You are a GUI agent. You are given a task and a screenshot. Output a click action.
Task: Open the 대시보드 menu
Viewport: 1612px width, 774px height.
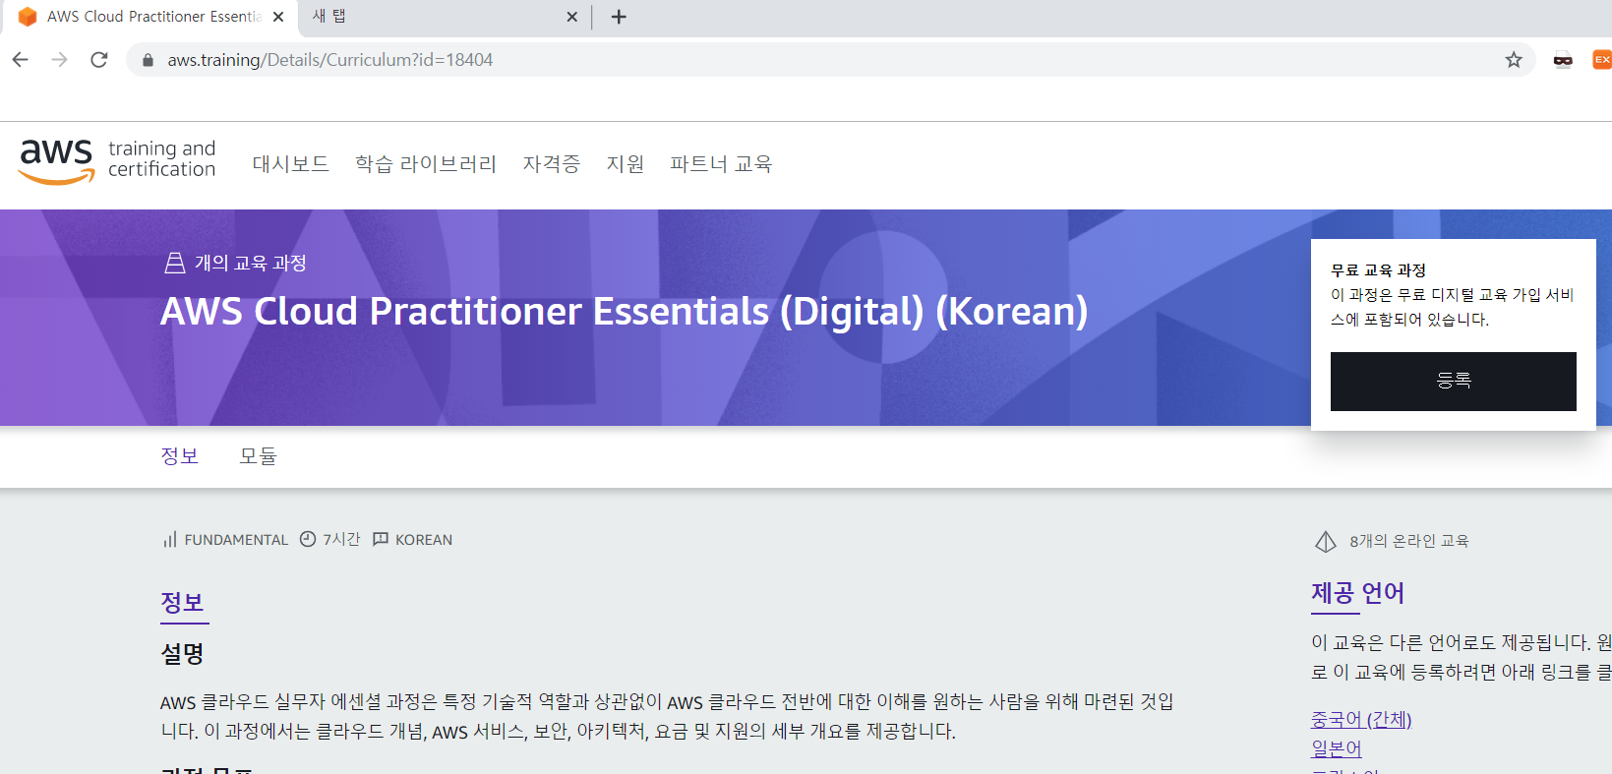pos(291,164)
